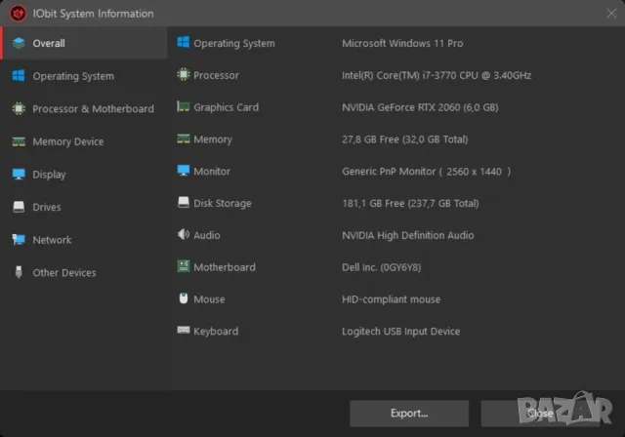The height and width of the screenshot is (437, 625).
Task: Click the Logitech USB Input Device value
Action: [401, 331]
